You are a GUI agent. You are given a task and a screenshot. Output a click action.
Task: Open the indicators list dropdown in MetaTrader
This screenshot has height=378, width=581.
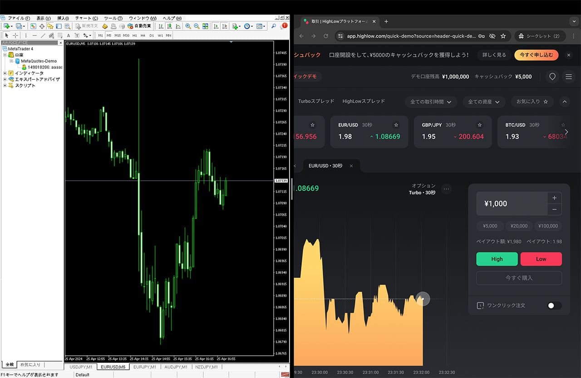pyautogui.click(x=236, y=26)
